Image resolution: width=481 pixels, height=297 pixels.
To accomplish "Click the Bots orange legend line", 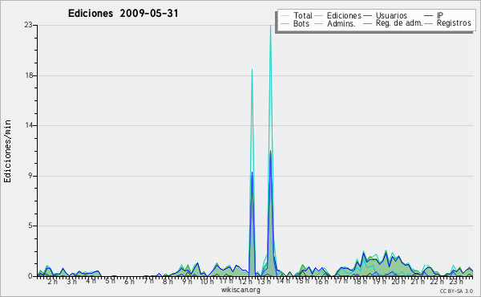I will pyautogui.click(x=285, y=23).
